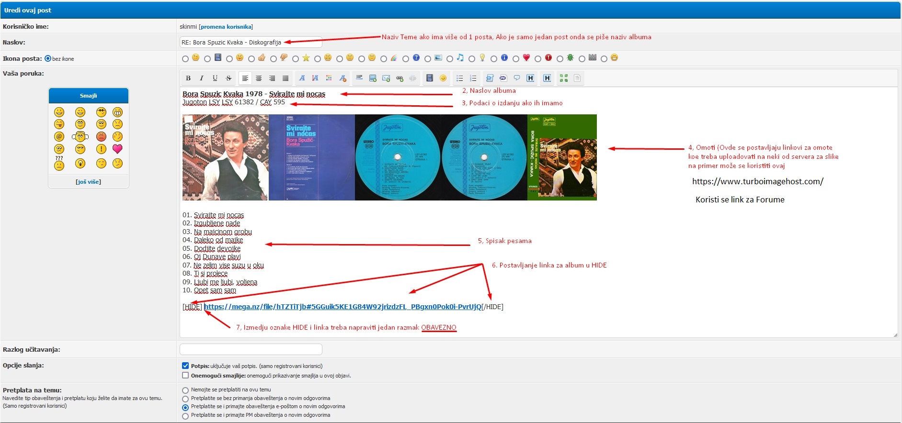902x423 pixels.
Task: Choose subscribe with e-mail notifications option
Action: tap(185, 408)
